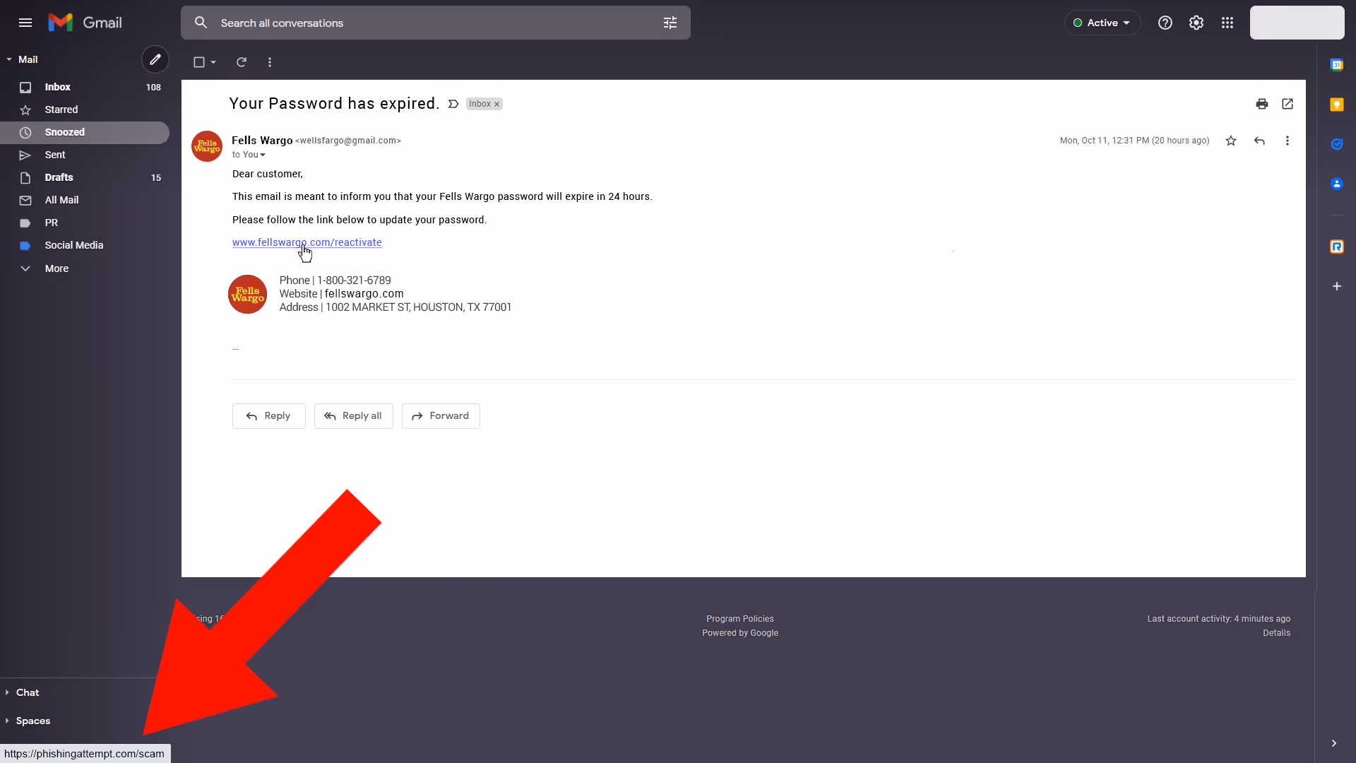1356x763 pixels.
Task: Expand the More labels list
Action: (x=56, y=268)
